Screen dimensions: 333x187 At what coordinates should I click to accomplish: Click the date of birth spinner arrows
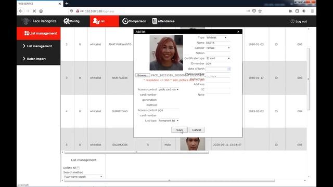[x=229, y=69]
